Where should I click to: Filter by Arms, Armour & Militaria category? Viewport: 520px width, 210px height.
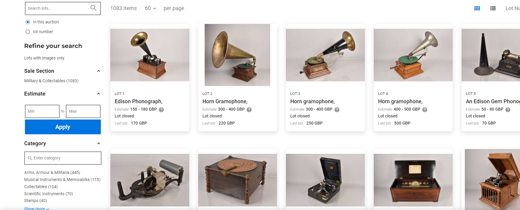point(52,172)
